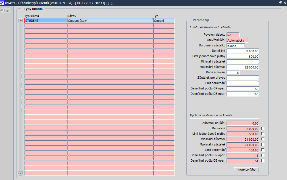Screen dimensions: 287x180
Task: Open the 'Otevření účtu' field showing Automaticky
Action: click(x=237, y=40)
